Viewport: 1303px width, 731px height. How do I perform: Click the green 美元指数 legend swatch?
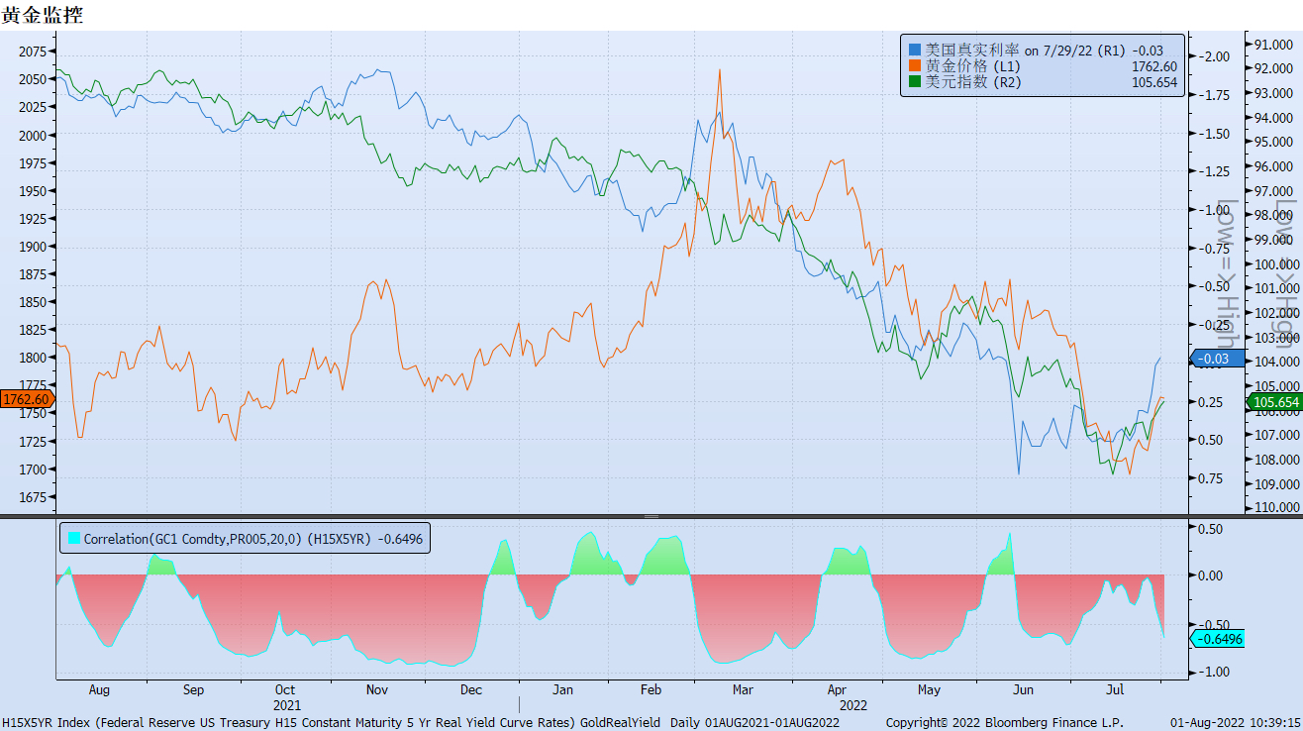pyautogui.click(x=915, y=82)
